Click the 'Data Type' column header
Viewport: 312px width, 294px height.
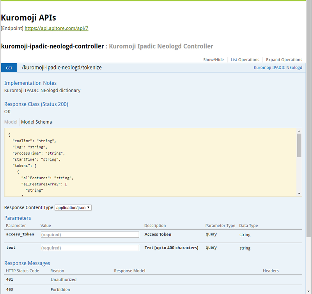tap(248, 226)
